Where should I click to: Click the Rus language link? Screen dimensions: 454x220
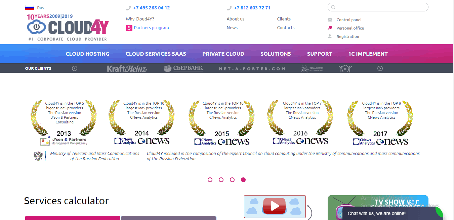(x=40, y=8)
